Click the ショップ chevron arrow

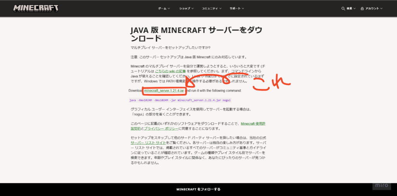[193, 9]
